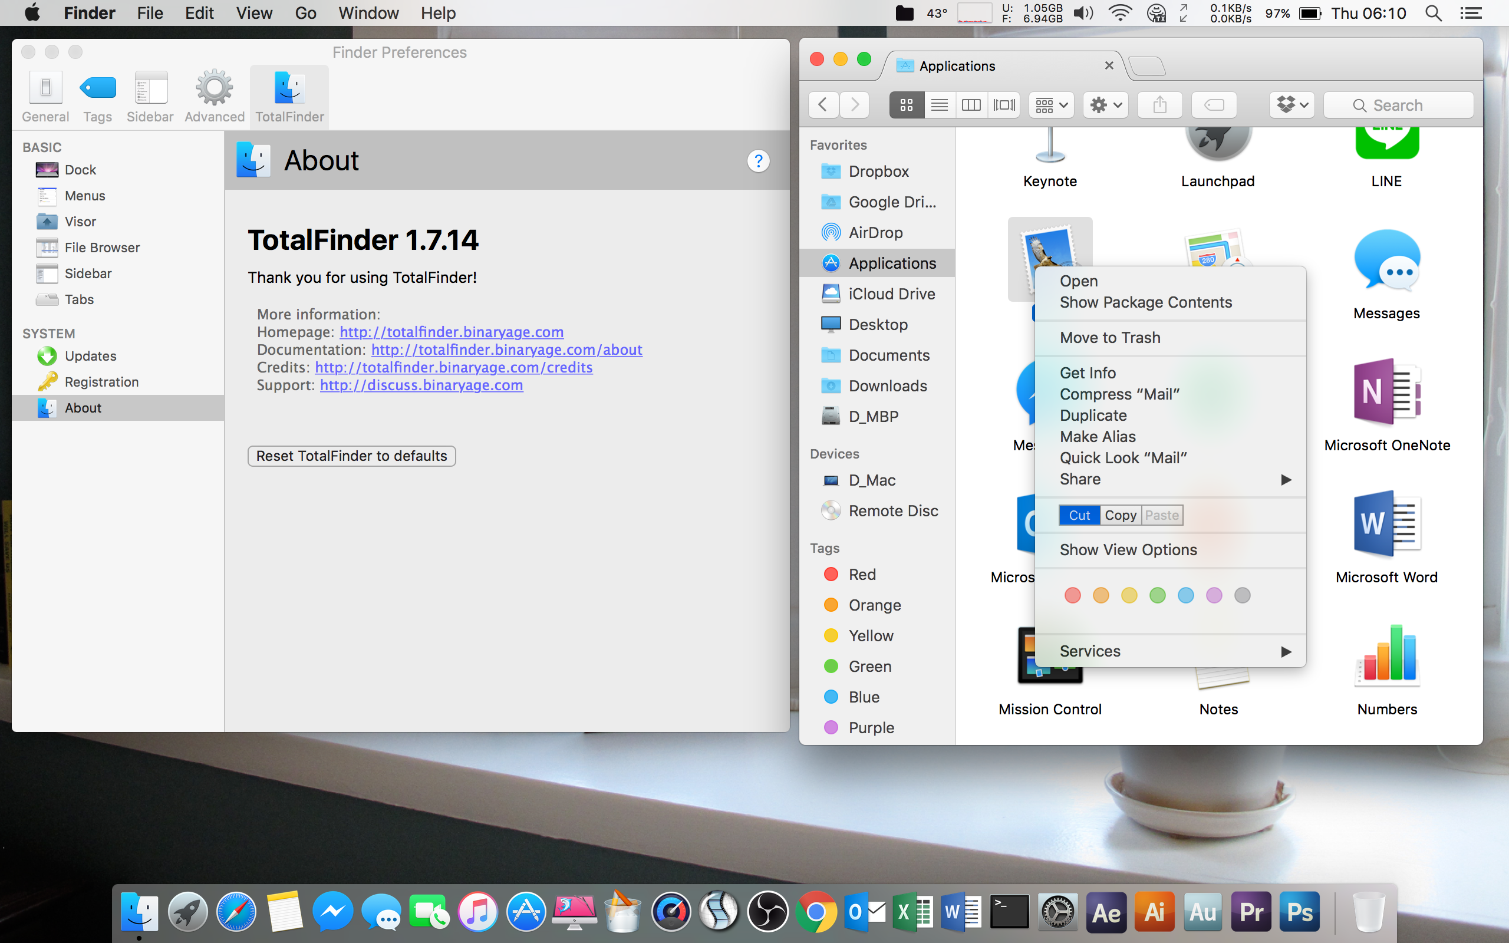Go back in the Applications Finder window

823,105
